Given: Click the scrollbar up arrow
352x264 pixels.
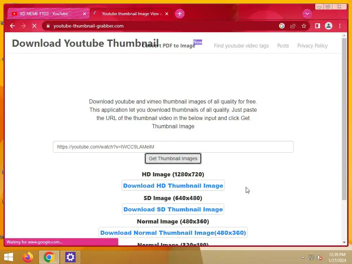Looking at the screenshot, I should point(344,35).
